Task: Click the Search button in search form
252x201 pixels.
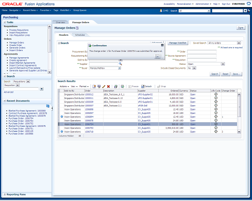Action: point(215,74)
